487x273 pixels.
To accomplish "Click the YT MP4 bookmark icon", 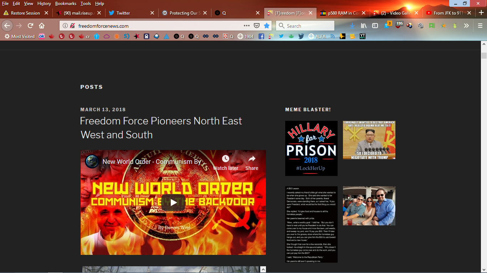I will tap(363, 36).
